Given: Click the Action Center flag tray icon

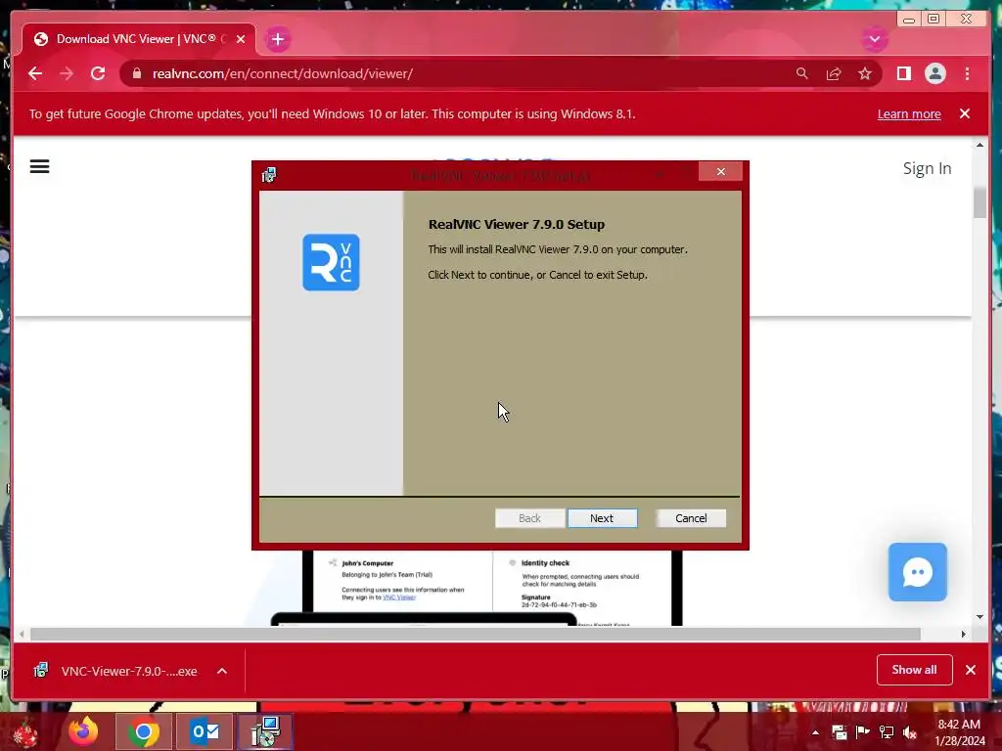Looking at the screenshot, I should [x=862, y=732].
